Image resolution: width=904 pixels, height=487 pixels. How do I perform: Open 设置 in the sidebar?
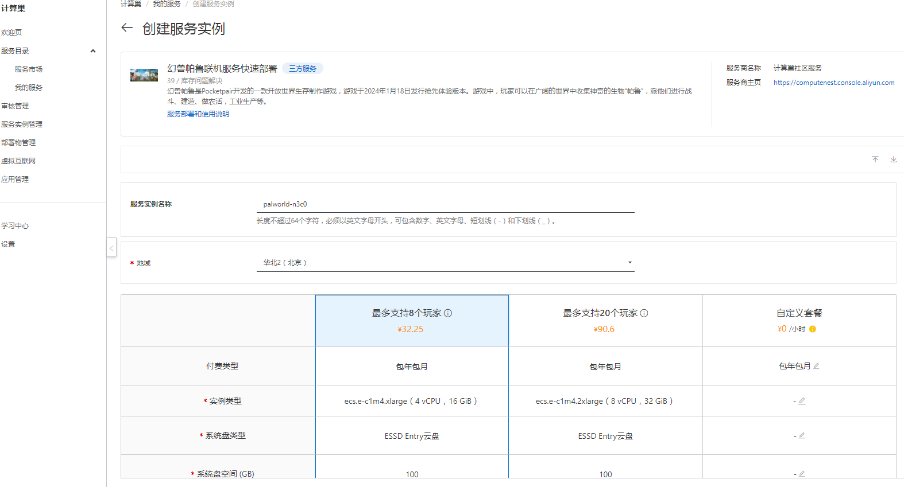(x=8, y=244)
